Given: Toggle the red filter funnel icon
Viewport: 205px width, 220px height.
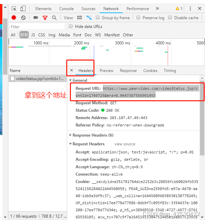Looking at the screenshot, I should tap(45, 18).
